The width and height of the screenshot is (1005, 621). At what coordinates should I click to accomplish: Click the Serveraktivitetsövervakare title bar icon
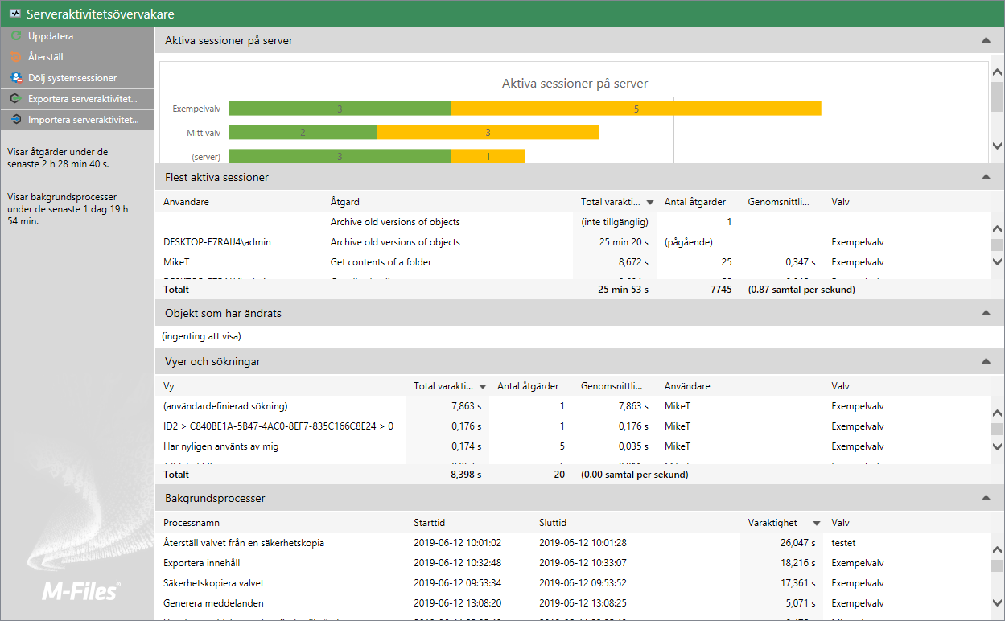pos(14,14)
